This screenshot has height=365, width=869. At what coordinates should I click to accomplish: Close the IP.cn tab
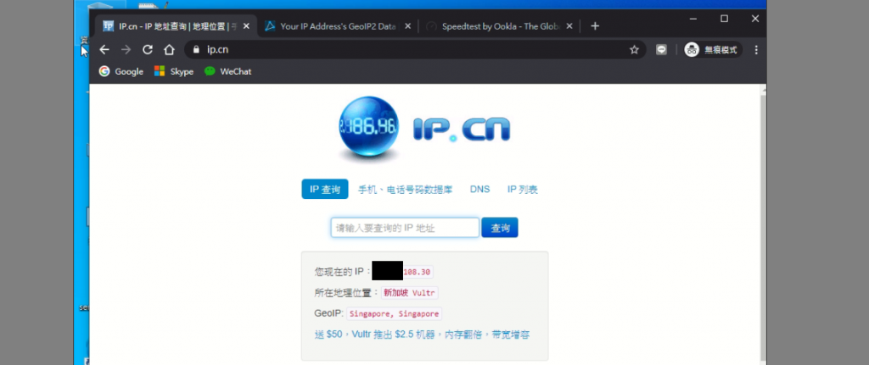pos(247,26)
